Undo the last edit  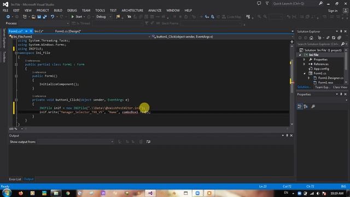52,17
